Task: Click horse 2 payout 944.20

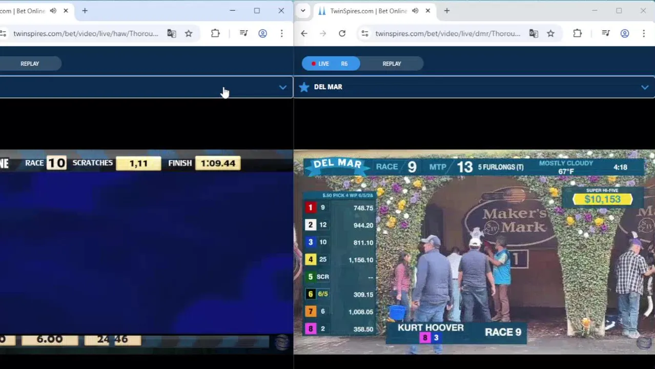Action: [x=363, y=225]
